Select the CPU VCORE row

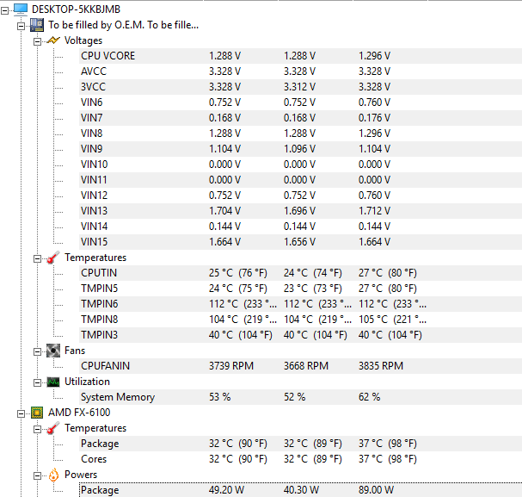click(x=301, y=56)
